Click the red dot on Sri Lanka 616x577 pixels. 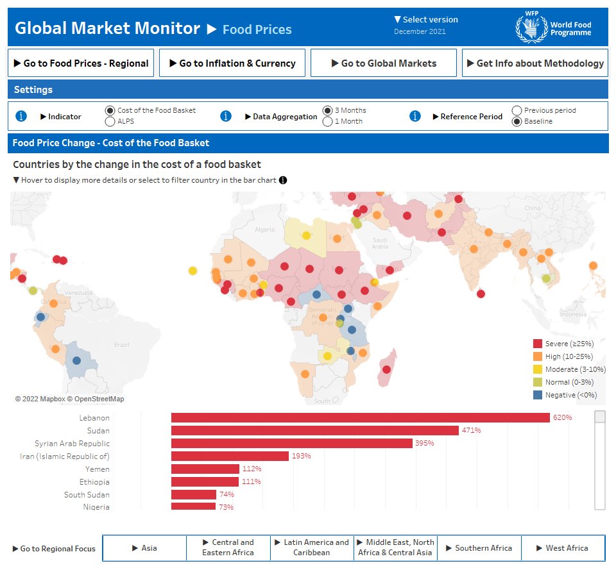481,294
